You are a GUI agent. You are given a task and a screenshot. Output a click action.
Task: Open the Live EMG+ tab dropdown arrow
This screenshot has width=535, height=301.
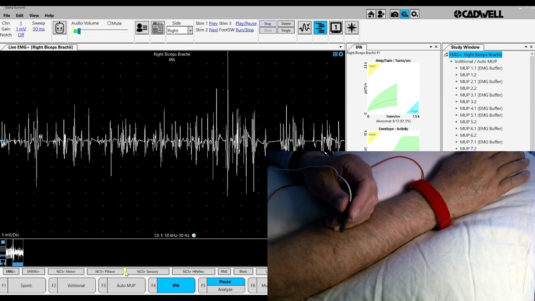(341, 47)
